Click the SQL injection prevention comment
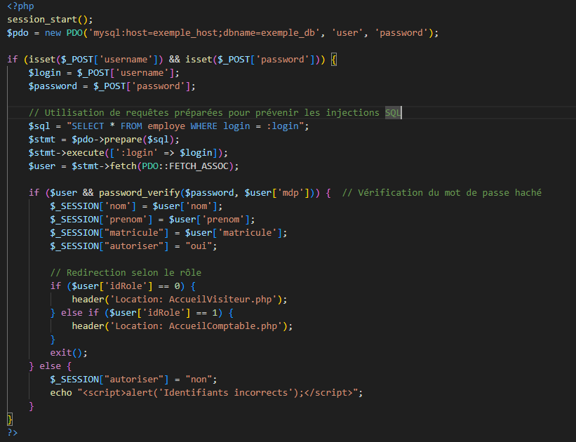Viewport: 576px width, 442px height. click(214, 113)
